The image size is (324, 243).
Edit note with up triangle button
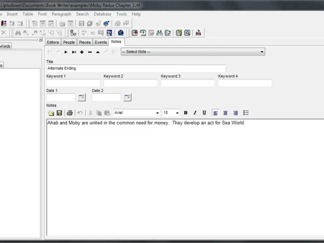pos(98,52)
